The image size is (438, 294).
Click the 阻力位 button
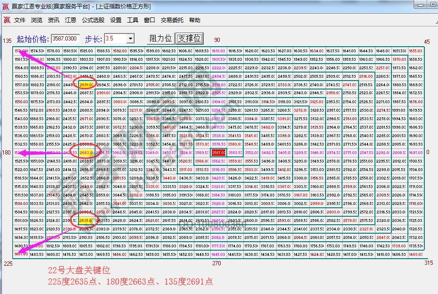tap(160, 38)
